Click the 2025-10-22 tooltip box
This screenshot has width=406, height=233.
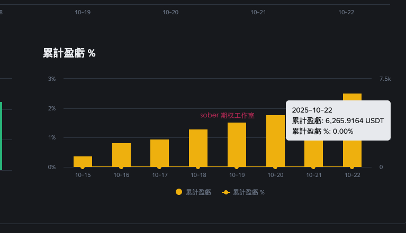338,120
